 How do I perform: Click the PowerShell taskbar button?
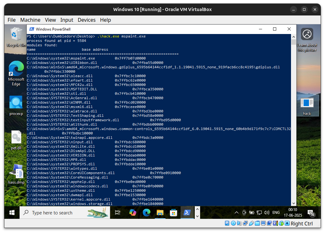click(187, 213)
